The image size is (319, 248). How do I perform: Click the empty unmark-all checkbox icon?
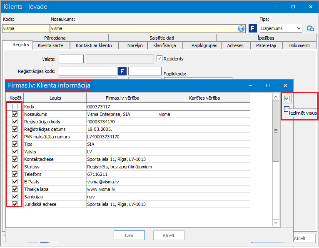point(287,109)
